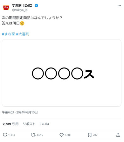This screenshot has width=124, height=142.
Task: Click the reply speech bubble icon
Action: click(5, 135)
